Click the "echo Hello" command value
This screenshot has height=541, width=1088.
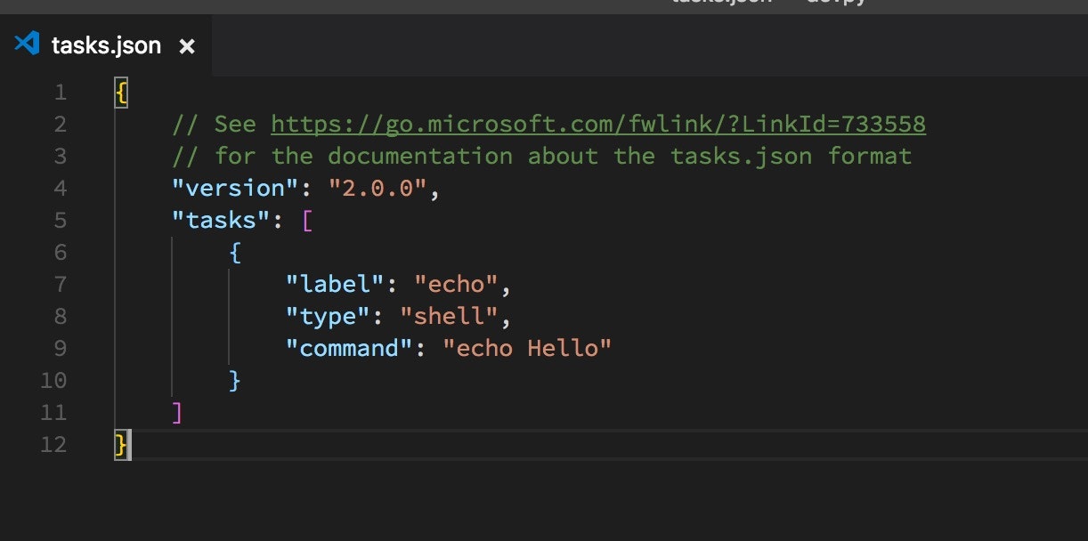(527, 348)
